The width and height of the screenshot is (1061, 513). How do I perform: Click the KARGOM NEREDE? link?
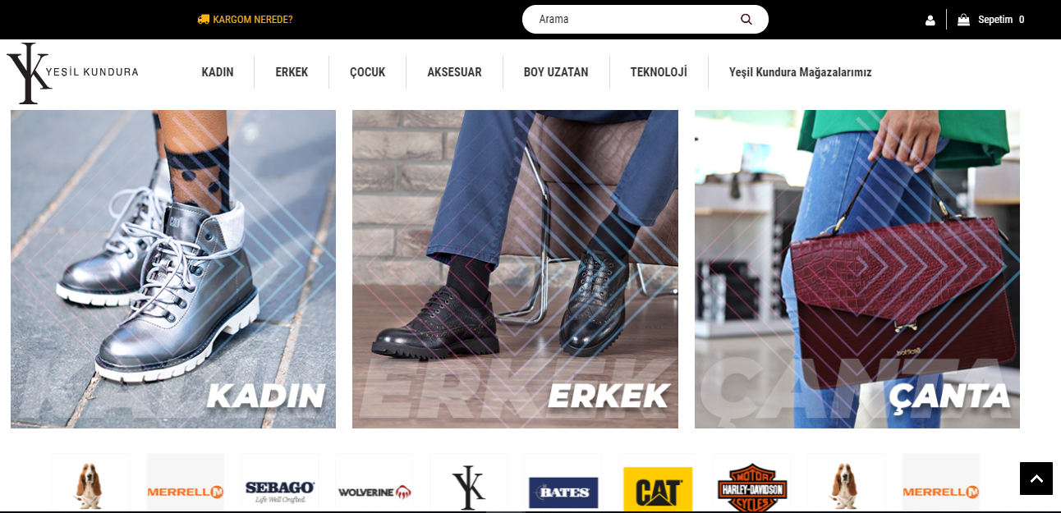253,19
